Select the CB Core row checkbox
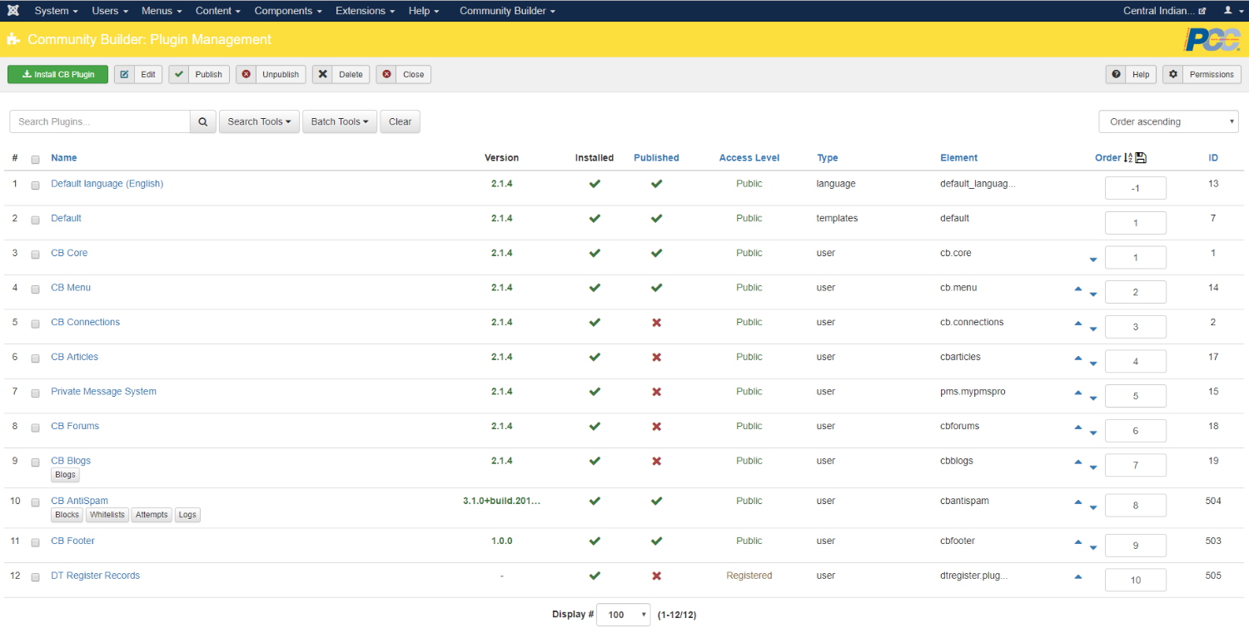 coord(35,255)
